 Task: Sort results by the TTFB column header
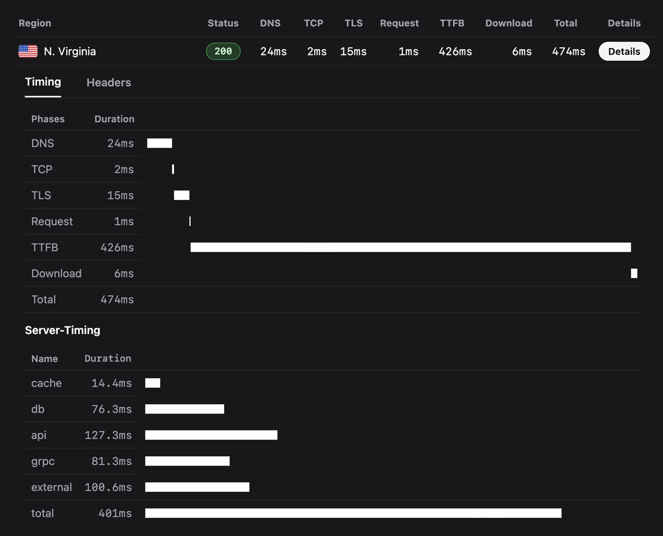pos(452,23)
